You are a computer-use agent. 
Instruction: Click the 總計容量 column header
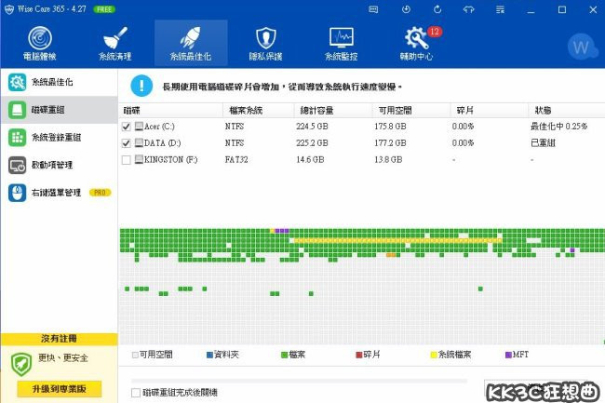click(333, 111)
